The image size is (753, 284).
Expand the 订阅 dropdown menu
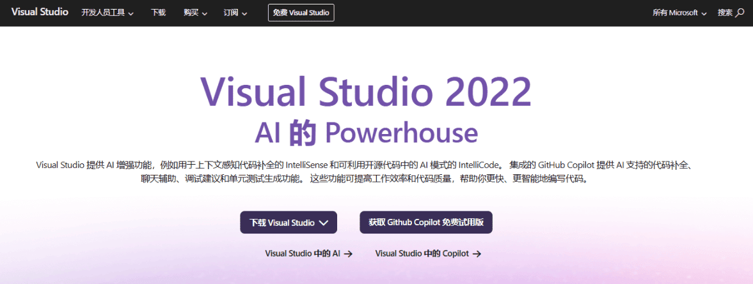(x=235, y=13)
